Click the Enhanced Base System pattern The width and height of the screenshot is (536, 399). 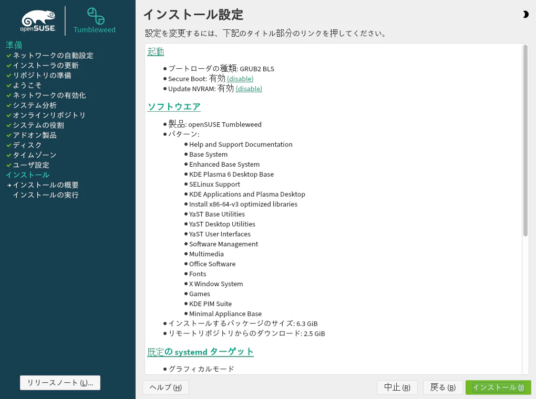224,165
